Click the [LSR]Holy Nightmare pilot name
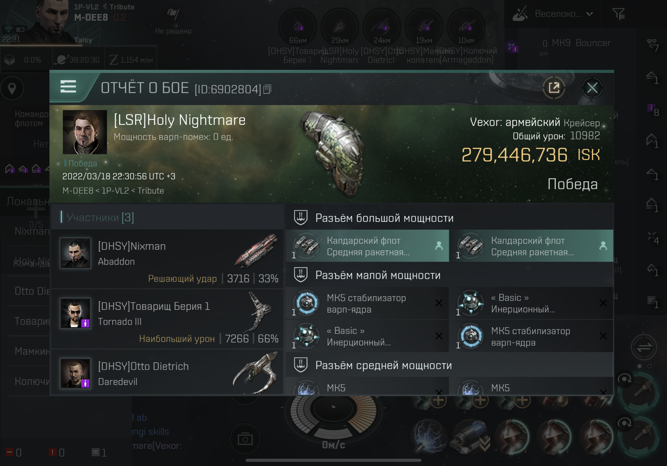Image resolution: width=667 pixels, height=466 pixels. [180, 120]
